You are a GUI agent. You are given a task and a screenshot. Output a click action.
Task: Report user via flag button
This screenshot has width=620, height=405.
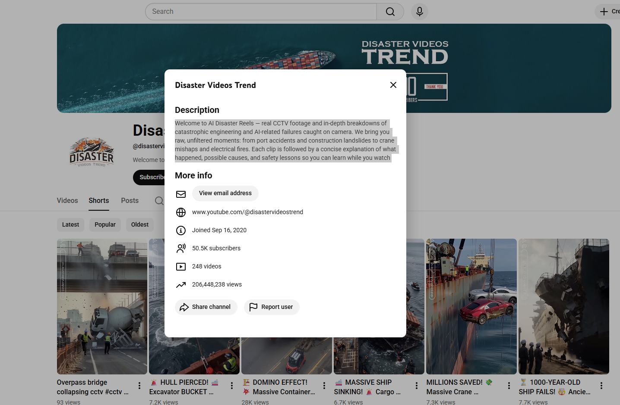pos(272,307)
